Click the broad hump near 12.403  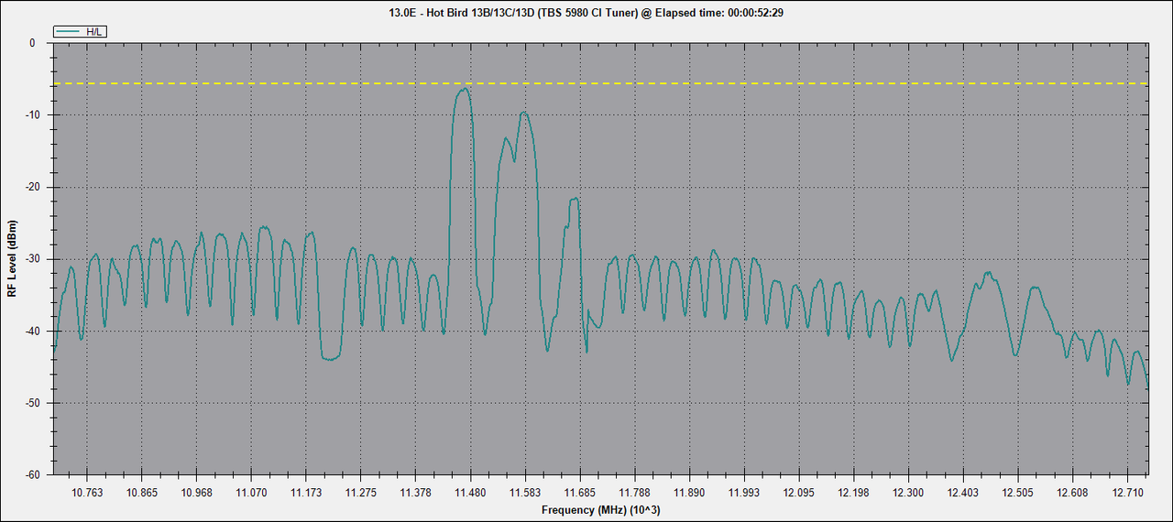[988, 274]
